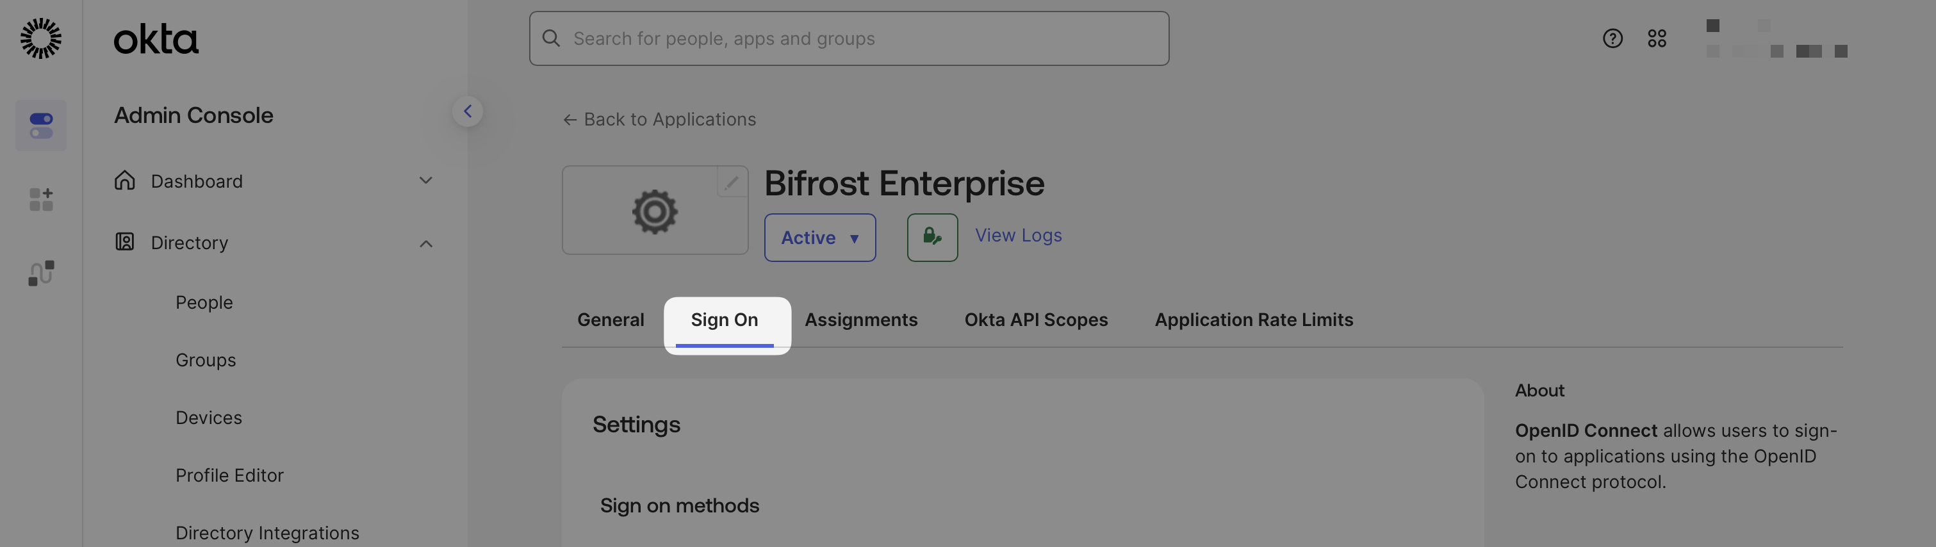Click the Bifrost Enterprise gear logo
This screenshot has width=1936, height=547.
click(655, 211)
